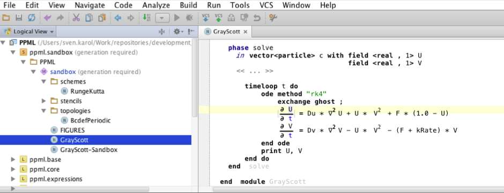The height and width of the screenshot is (193, 504).
Task: Open Settings wrench icon
Action: (273, 18)
